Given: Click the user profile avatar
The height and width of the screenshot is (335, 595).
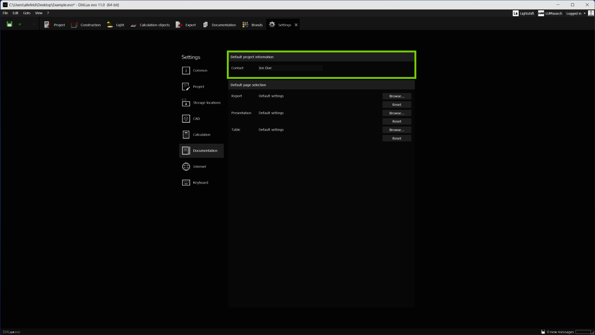Looking at the screenshot, I should (591, 13).
